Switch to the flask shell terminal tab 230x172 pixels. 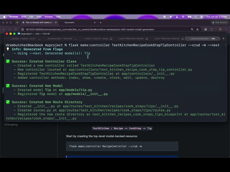point(59,39)
